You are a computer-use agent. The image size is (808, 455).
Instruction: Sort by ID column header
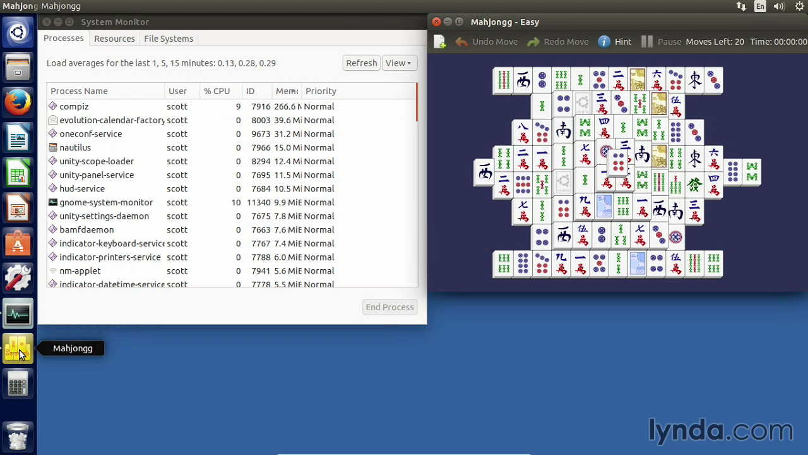point(258,91)
